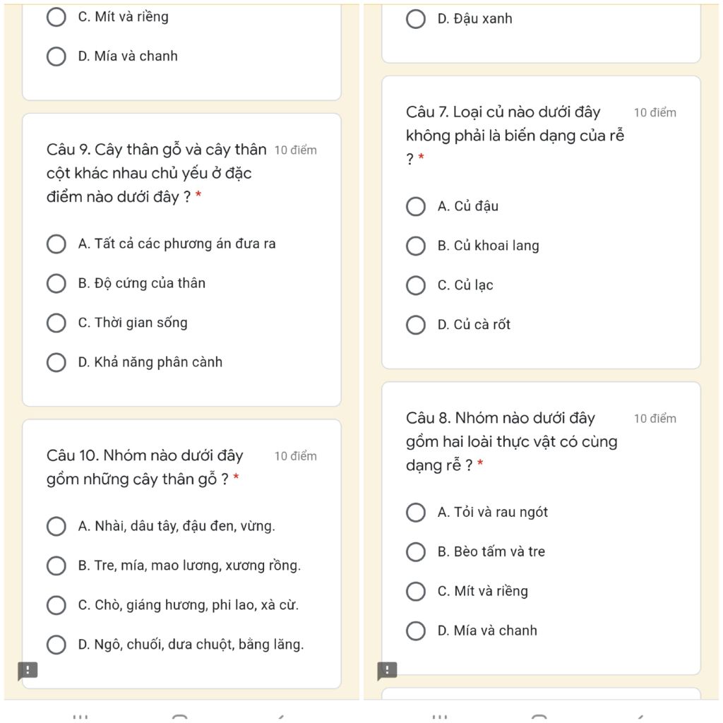This screenshot has width=723, height=723.
Task: Choose "C. Mít và riềng" under Câu 8
Action: tap(417, 592)
